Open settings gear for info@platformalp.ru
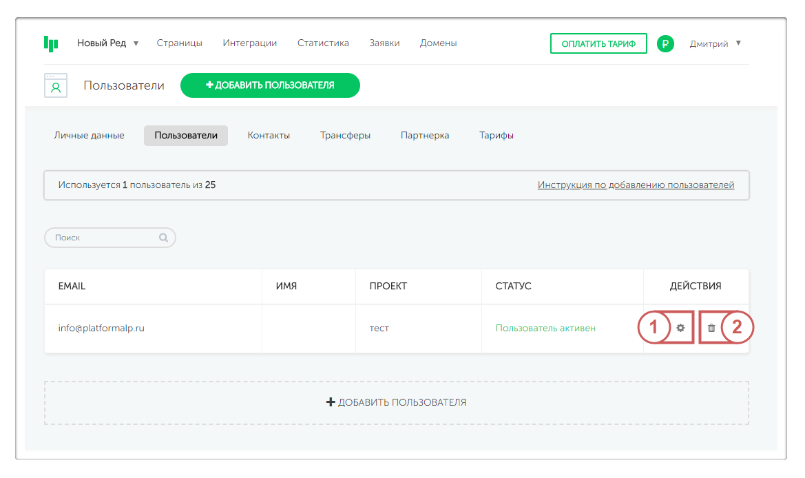The image size is (805, 478). click(680, 329)
